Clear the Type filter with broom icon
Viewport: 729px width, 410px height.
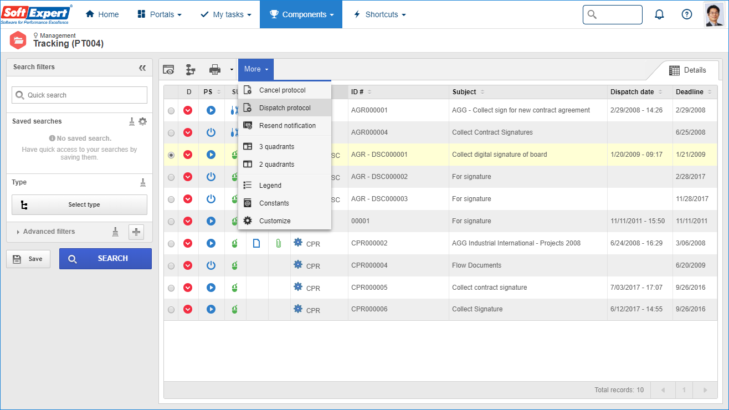tap(143, 182)
